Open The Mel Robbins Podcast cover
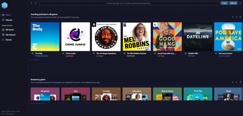 coord(137,37)
